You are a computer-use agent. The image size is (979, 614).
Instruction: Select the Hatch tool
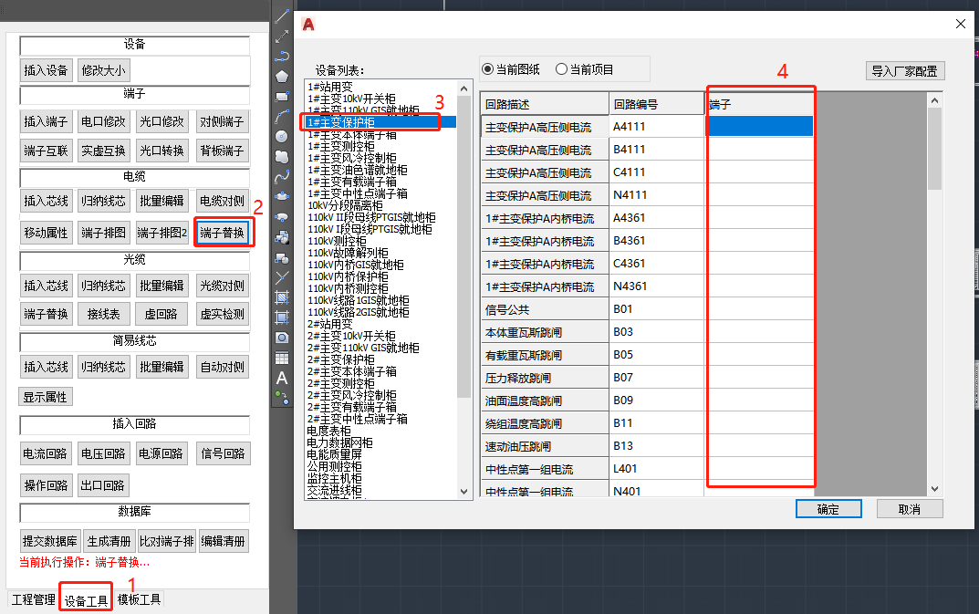(x=283, y=297)
